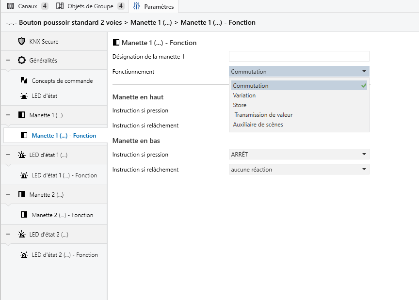The image size is (419, 300).
Task: Open the Fonctionnement dropdown
Action: [x=299, y=71]
